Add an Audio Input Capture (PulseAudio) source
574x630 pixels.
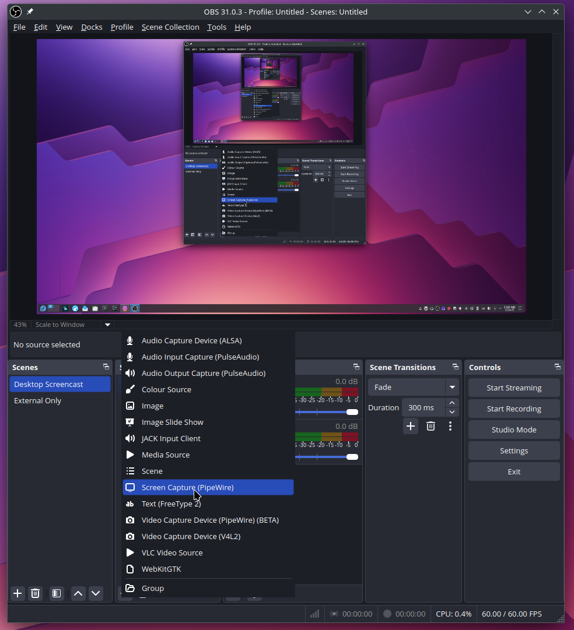[x=208, y=357]
